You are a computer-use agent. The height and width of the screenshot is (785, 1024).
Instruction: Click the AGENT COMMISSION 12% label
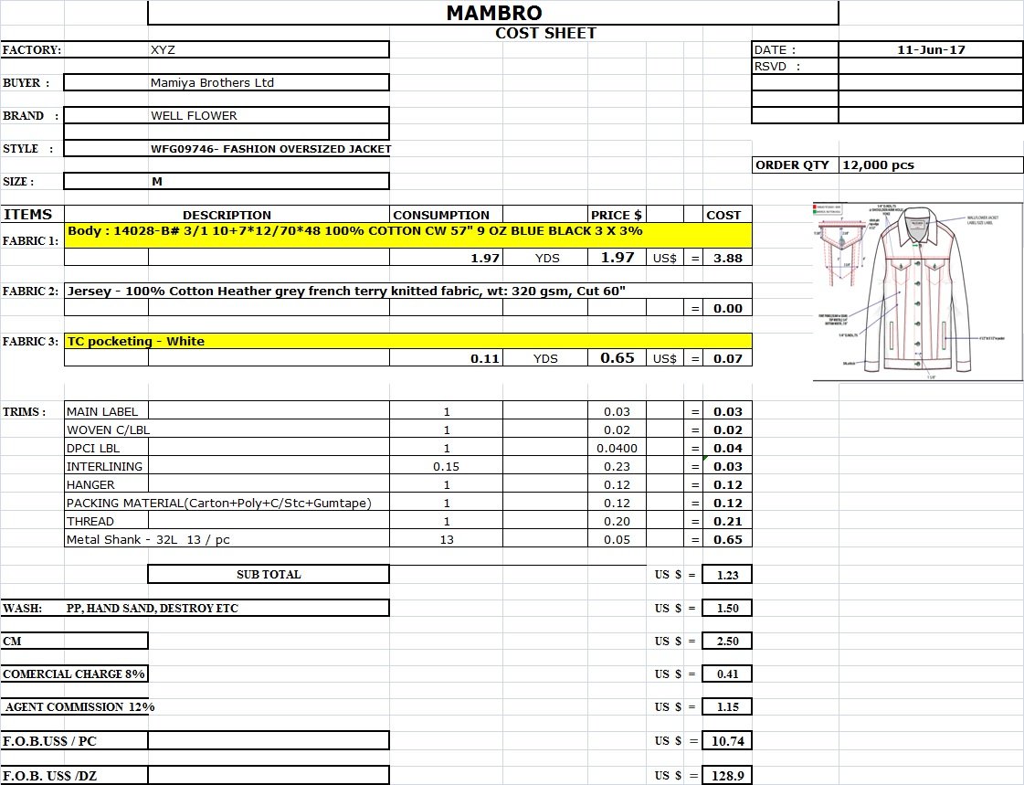tap(79, 706)
